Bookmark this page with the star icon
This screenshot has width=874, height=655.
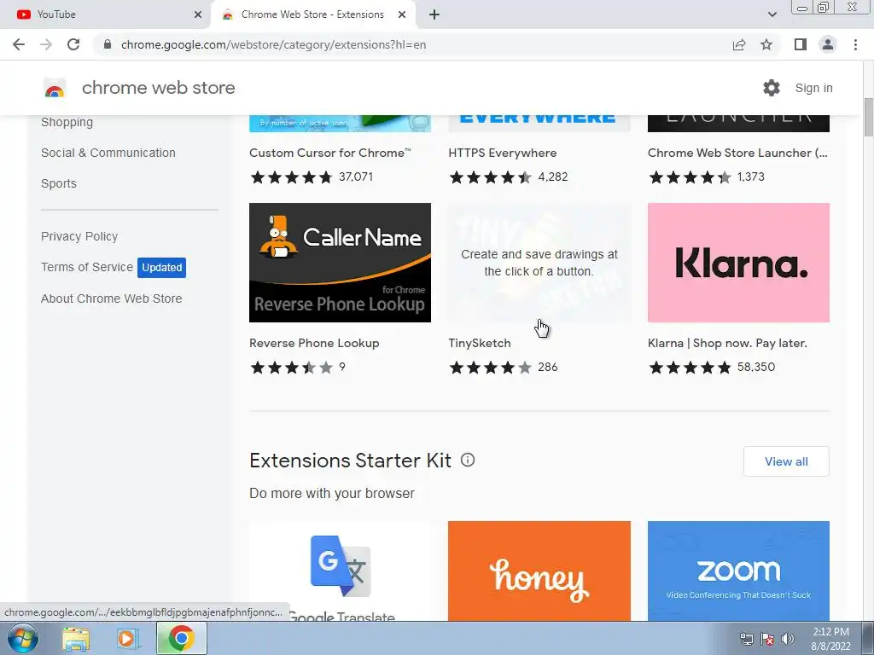tap(766, 44)
